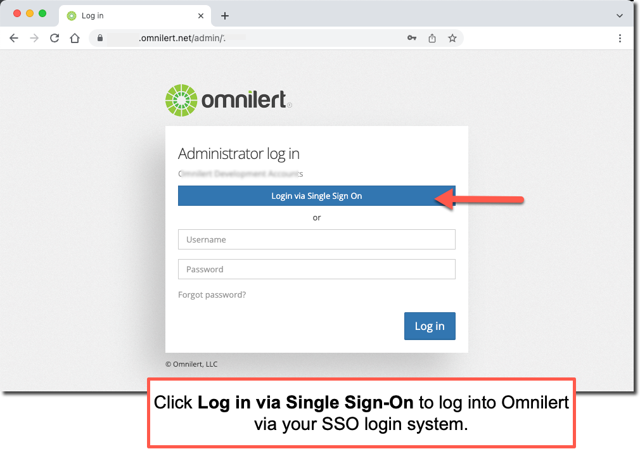
Task: Focus the Username field
Action: [317, 239]
